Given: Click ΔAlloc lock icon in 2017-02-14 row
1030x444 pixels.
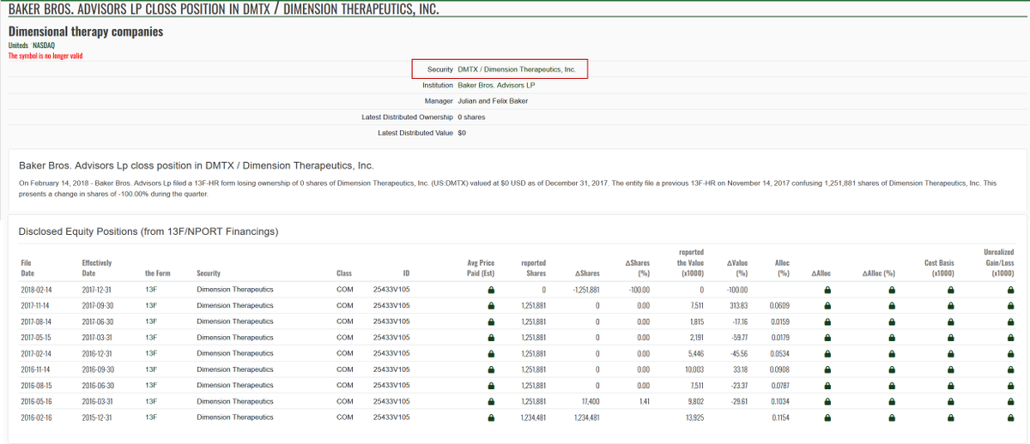Looking at the screenshot, I should click(827, 353).
